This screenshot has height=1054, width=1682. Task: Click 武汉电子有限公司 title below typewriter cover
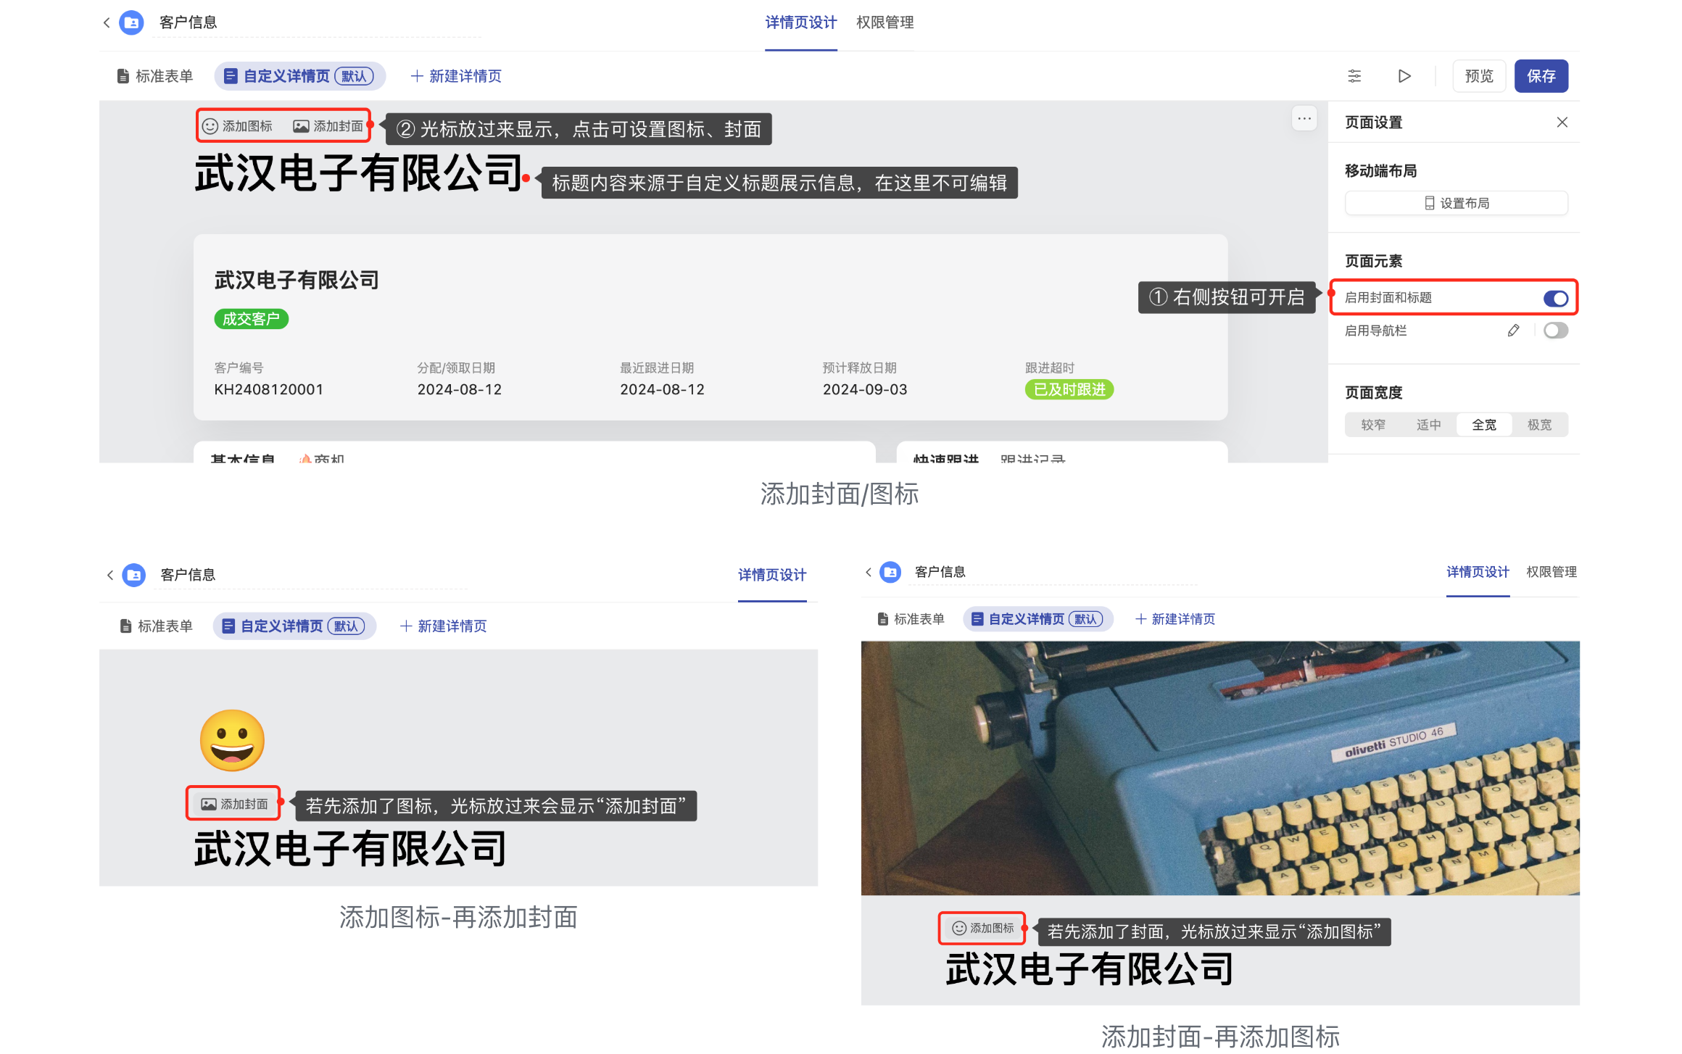(1090, 969)
